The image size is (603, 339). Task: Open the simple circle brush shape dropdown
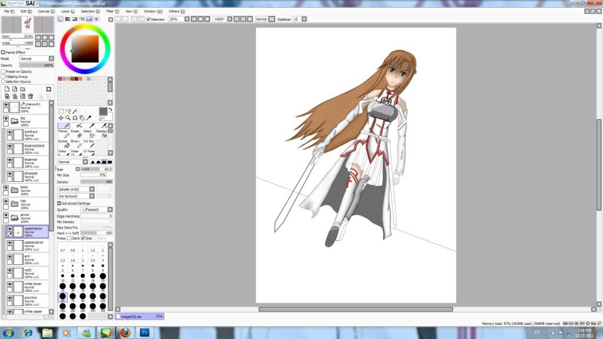76,189
